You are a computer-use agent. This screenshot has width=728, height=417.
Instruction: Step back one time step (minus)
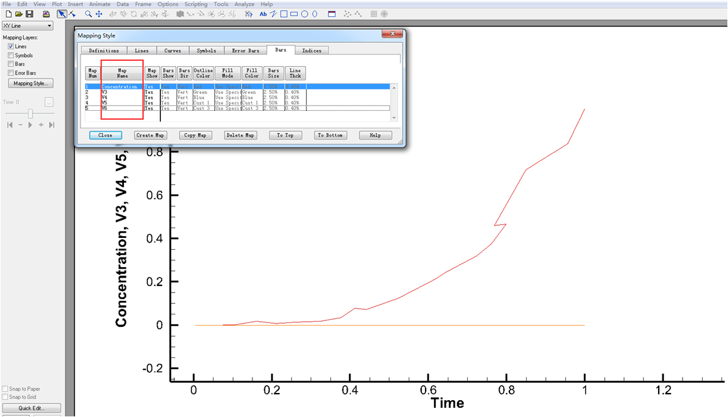tap(20, 125)
